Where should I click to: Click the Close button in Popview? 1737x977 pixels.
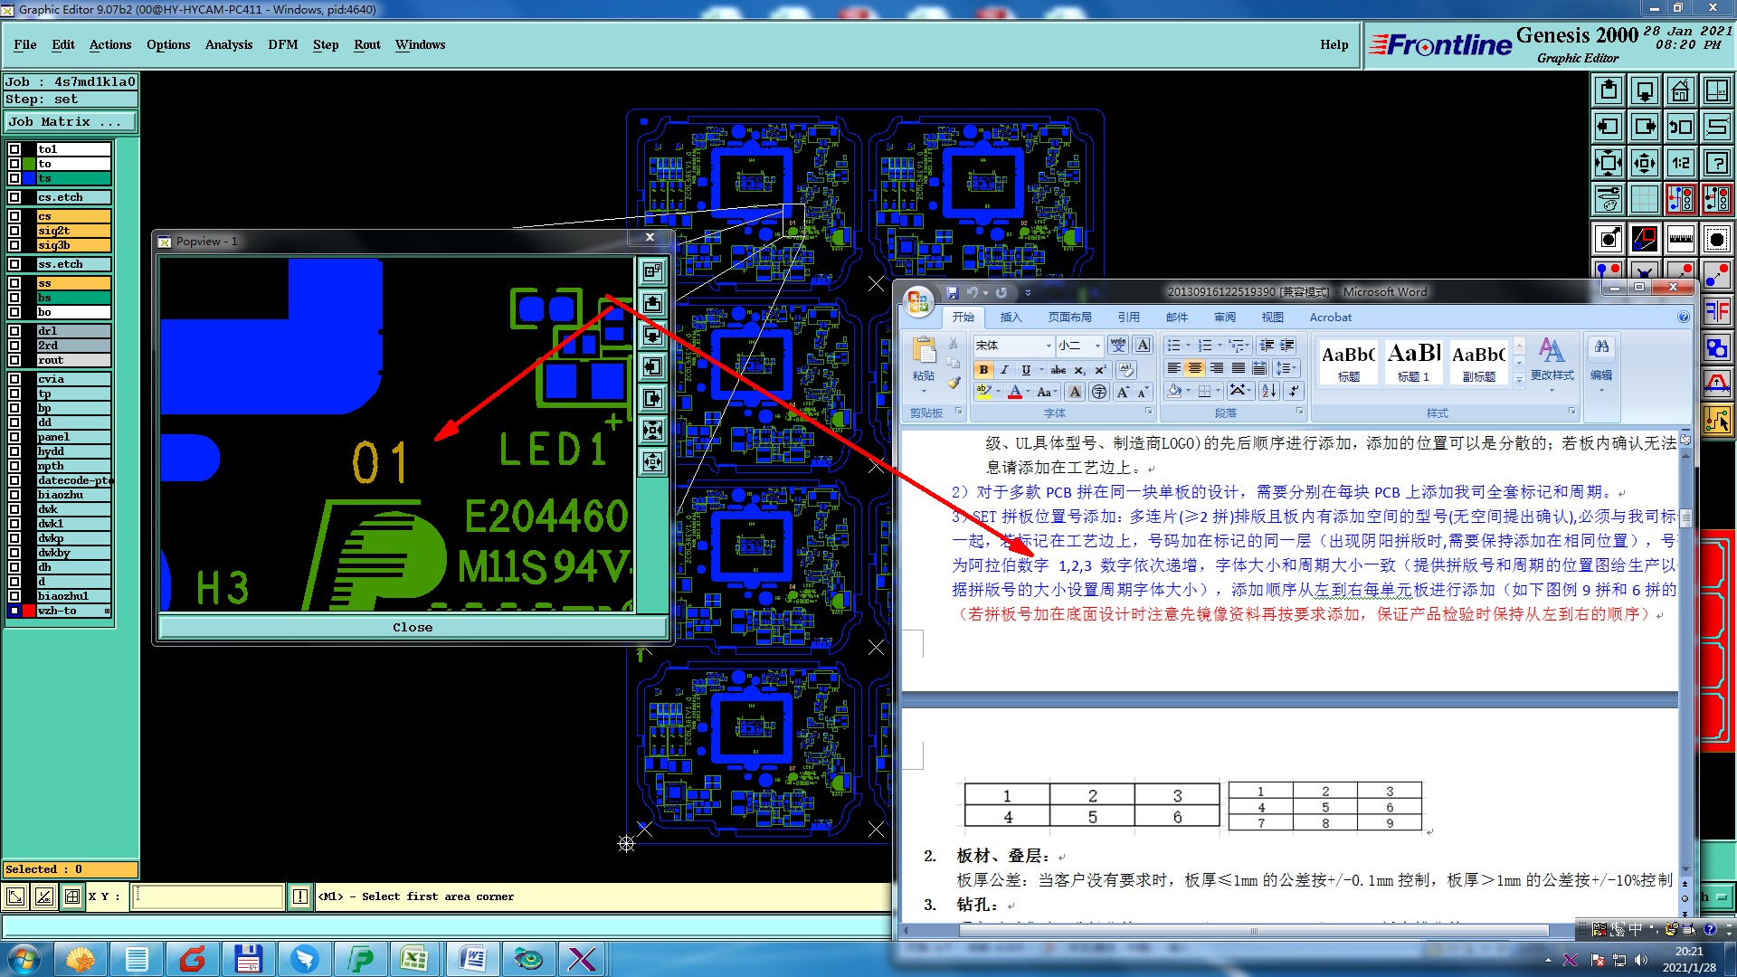(413, 627)
